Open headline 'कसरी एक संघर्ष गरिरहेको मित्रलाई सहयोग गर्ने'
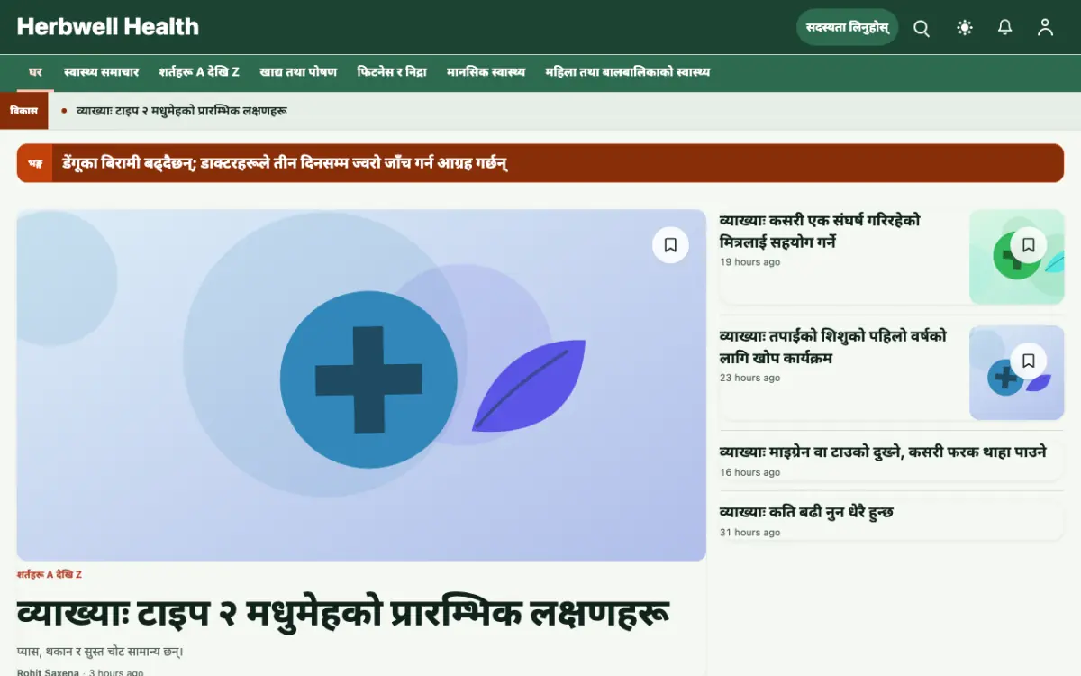The width and height of the screenshot is (1081, 676). (x=820, y=232)
